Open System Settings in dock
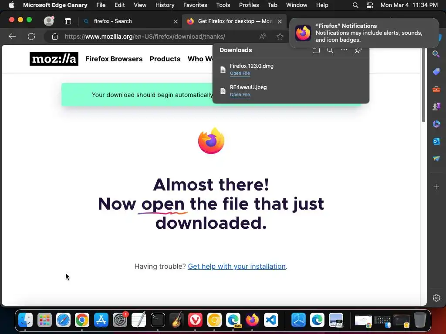This screenshot has width=446, height=334. tap(120, 320)
